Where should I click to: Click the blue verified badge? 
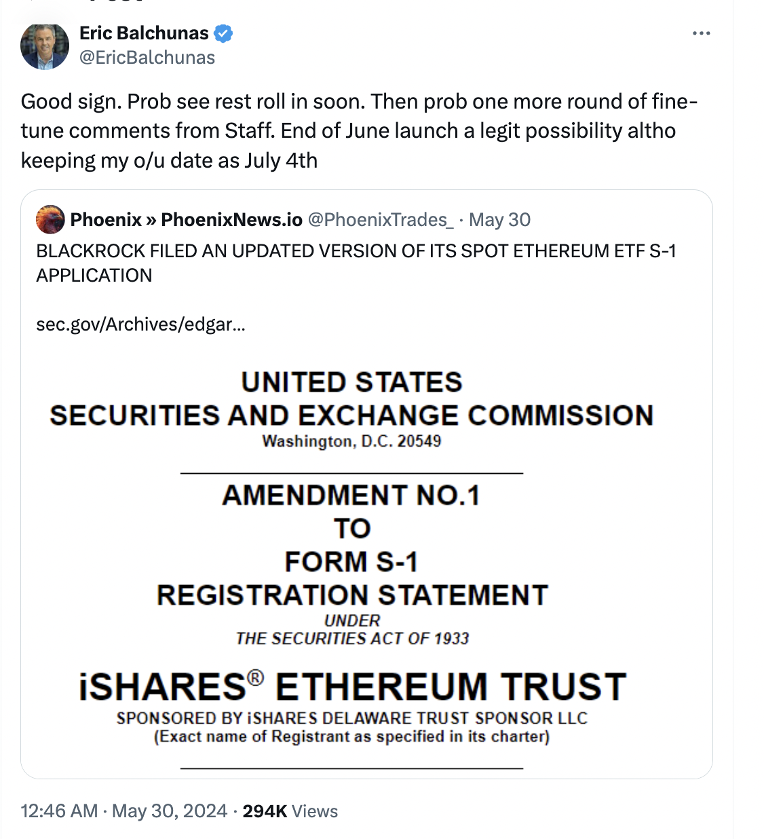click(x=224, y=33)
